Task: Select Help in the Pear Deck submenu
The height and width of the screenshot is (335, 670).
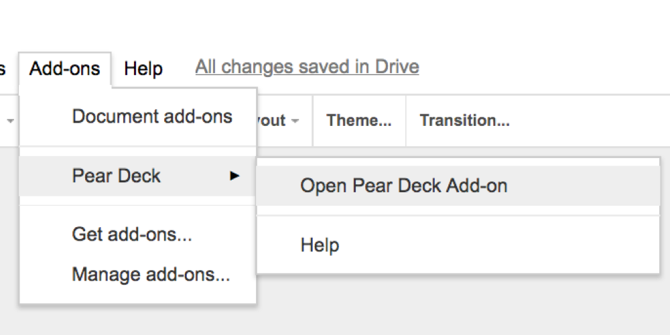Action: tap(320, 245)
